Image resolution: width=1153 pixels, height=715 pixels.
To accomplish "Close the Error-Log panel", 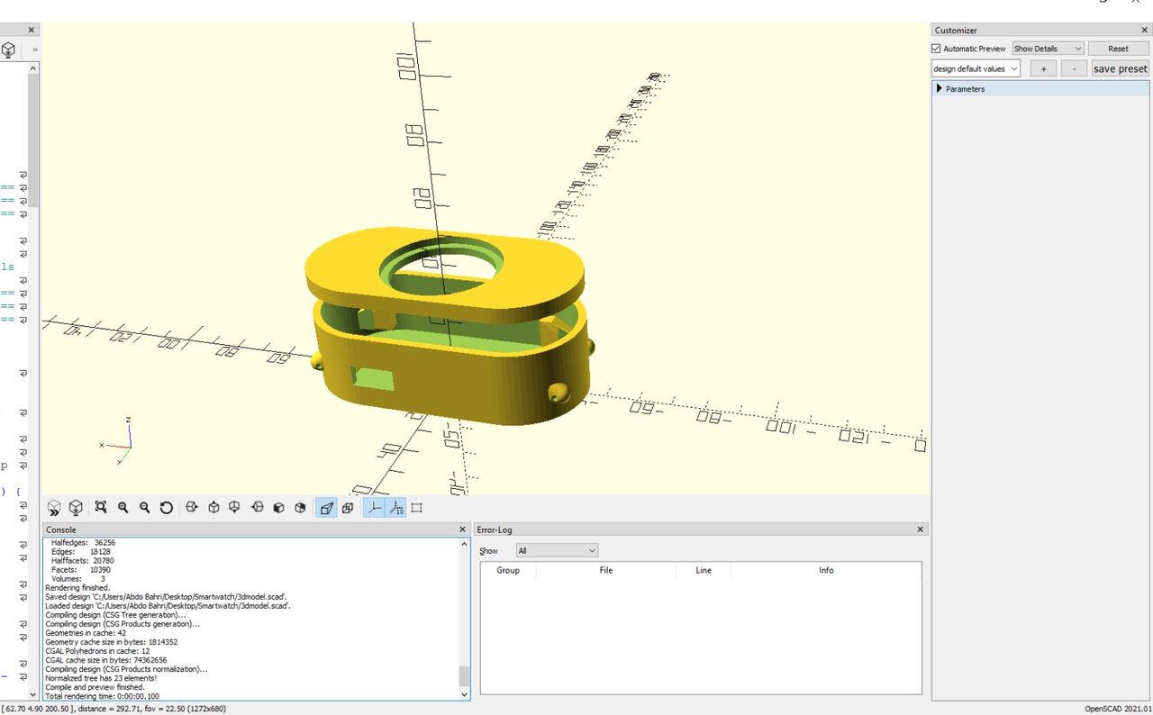I will pyautogui.click(x=921, y=529).
